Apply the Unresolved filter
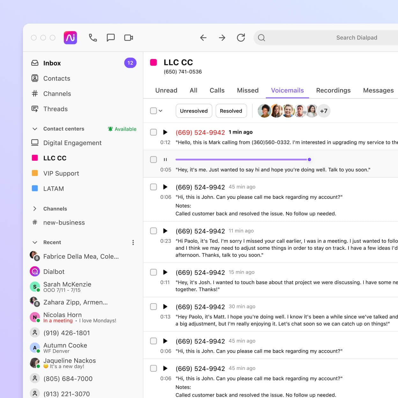 [194, 111]
